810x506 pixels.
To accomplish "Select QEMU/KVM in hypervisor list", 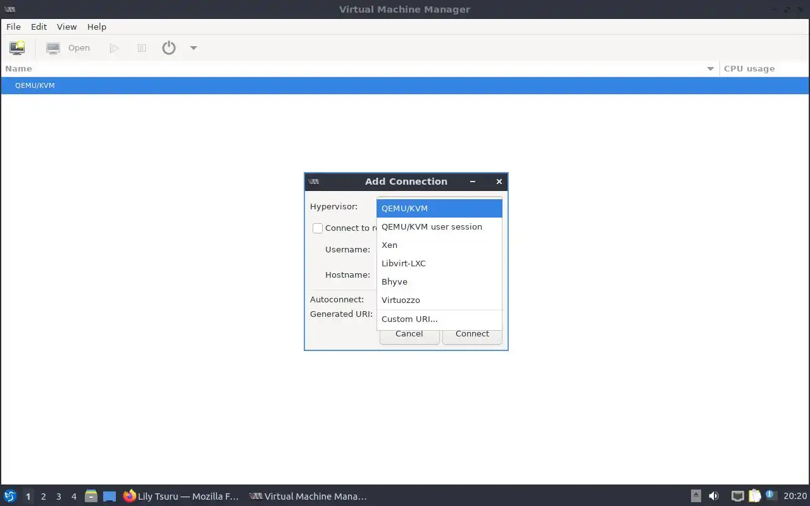I will [x=439, y=208].
